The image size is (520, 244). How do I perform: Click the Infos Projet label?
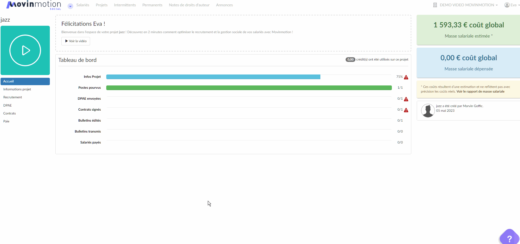click(x=92, y=77)
